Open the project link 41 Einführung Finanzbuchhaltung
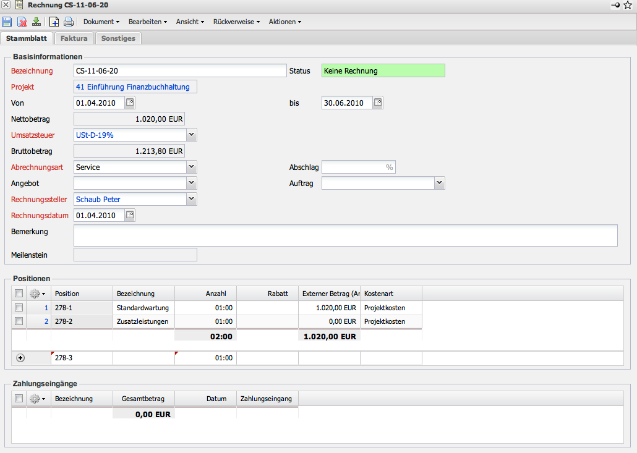This screenshot has height=453, width=637. (x=133, y=87)
